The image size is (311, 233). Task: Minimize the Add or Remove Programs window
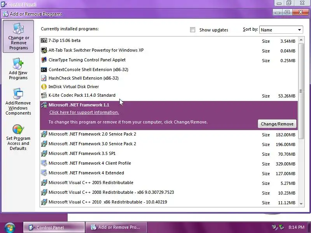[278, 12]
